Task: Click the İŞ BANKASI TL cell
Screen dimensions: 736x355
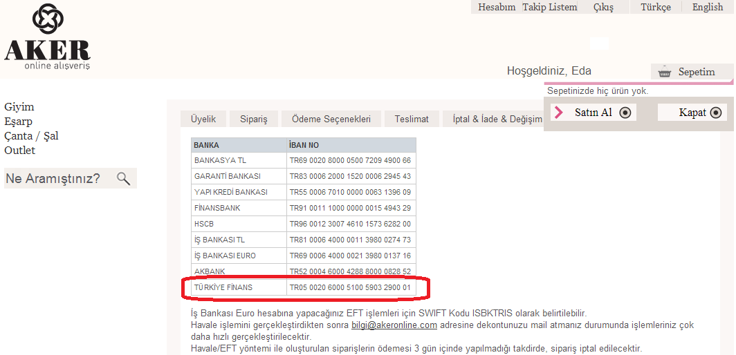Action: [x=239, y=240]
